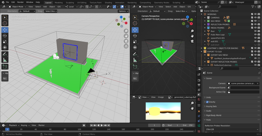262x136 pixels.
Task: Open the Options dropdown in User Perspective viewport
Action: click(123, 11)
